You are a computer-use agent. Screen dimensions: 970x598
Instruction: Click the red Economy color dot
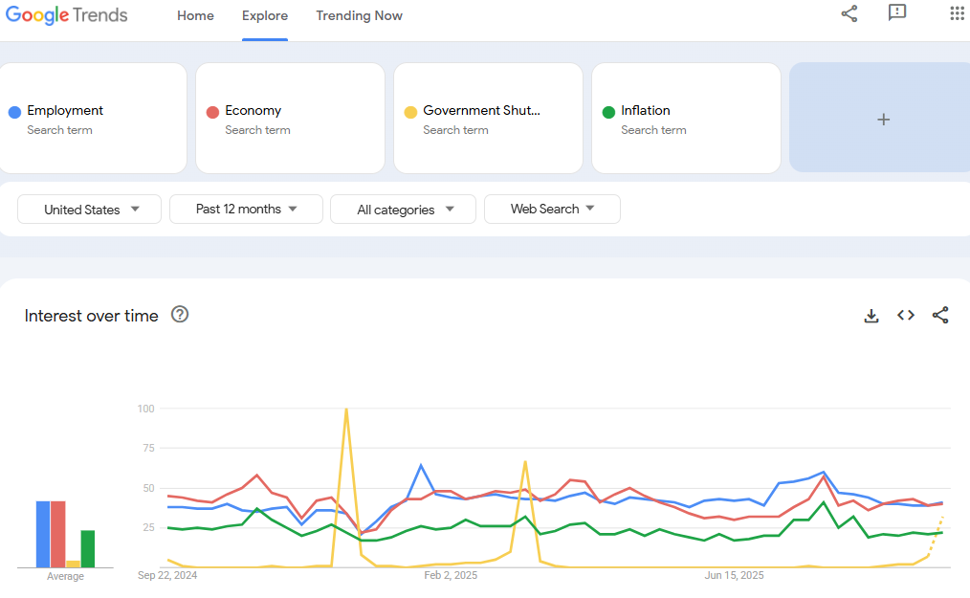point(212,112)
